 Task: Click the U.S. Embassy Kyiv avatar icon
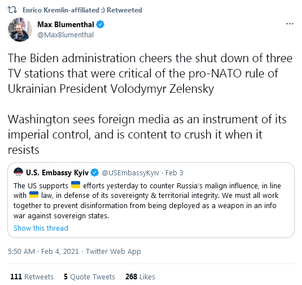click(19, 172)
